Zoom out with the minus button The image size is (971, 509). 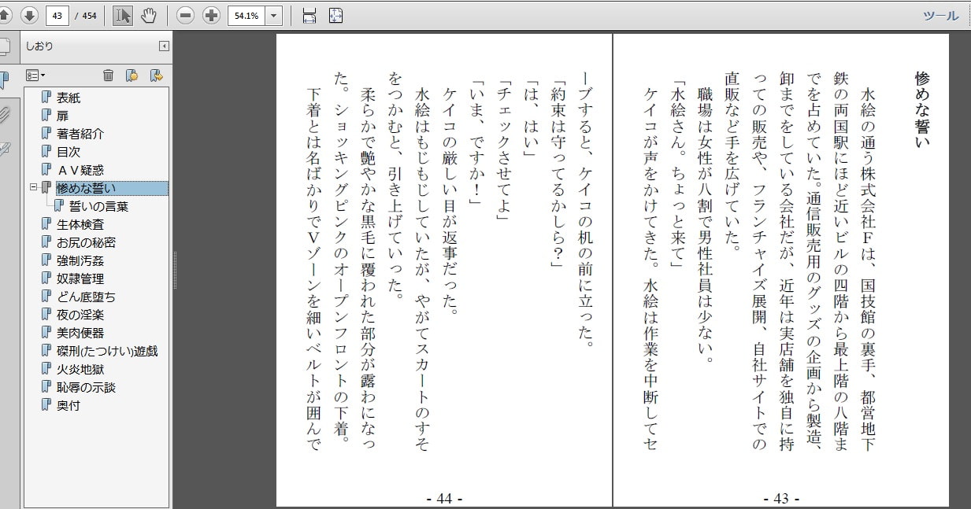(x=186, y=15)
